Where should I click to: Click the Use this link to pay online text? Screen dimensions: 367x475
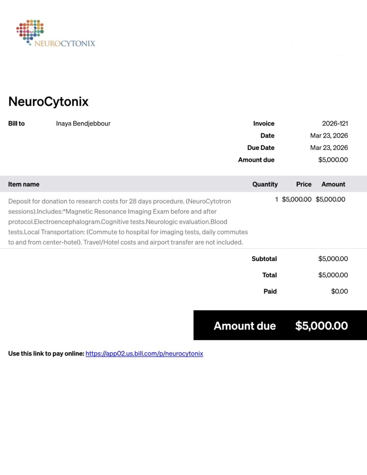tap(46, 353)
